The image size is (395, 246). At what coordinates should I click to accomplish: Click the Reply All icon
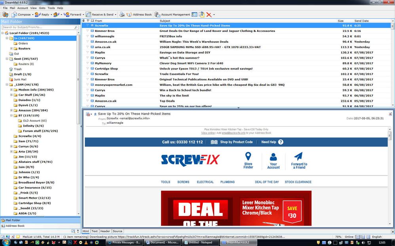pyautogui.click(x=56, y=15)
